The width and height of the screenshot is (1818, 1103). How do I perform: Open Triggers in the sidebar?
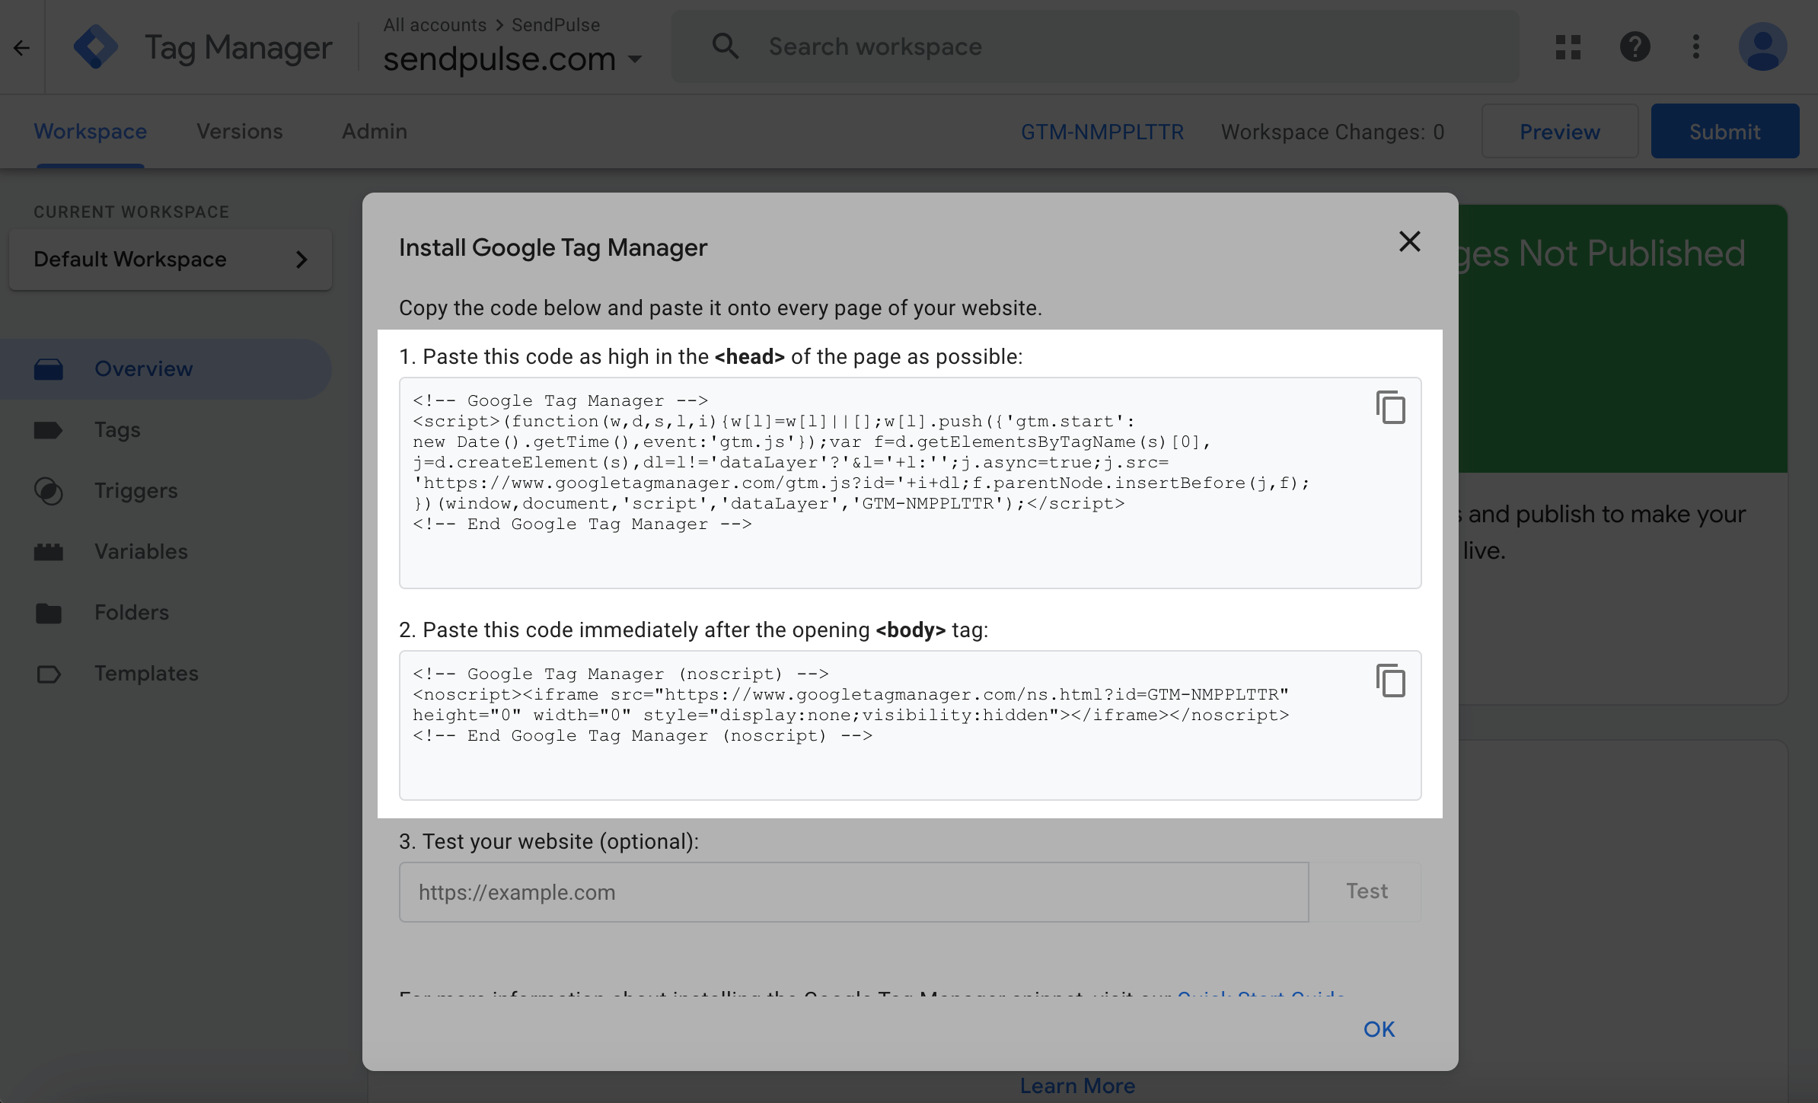click(136, 491)
